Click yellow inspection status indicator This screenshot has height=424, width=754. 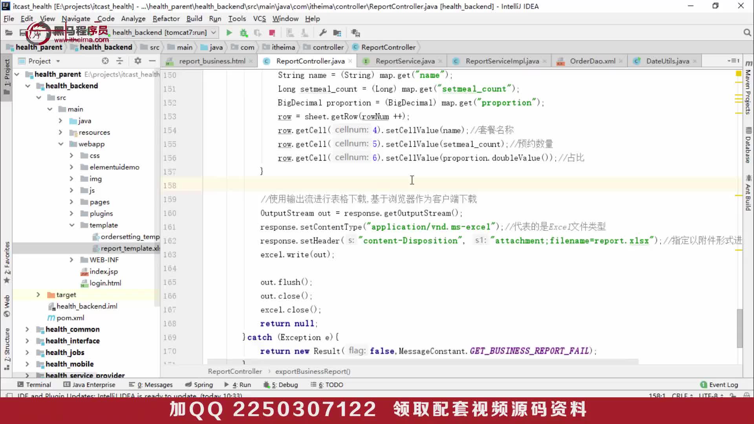(738, 73)
